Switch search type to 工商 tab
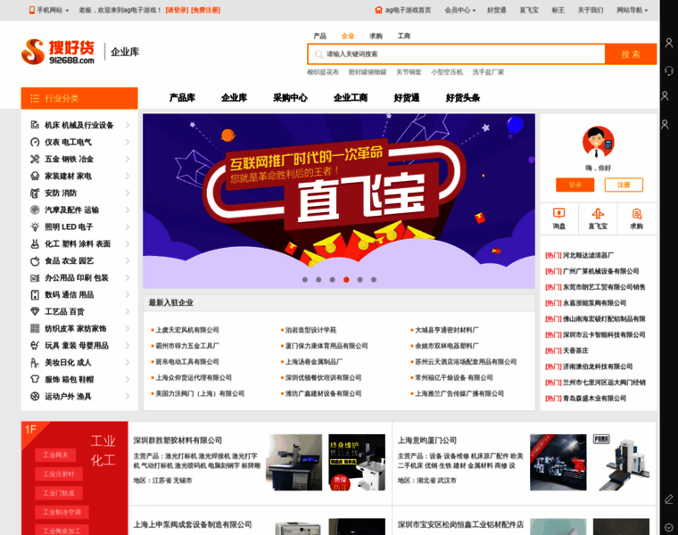The height and width of the screenshot is (535, 678). pos(404,36)
